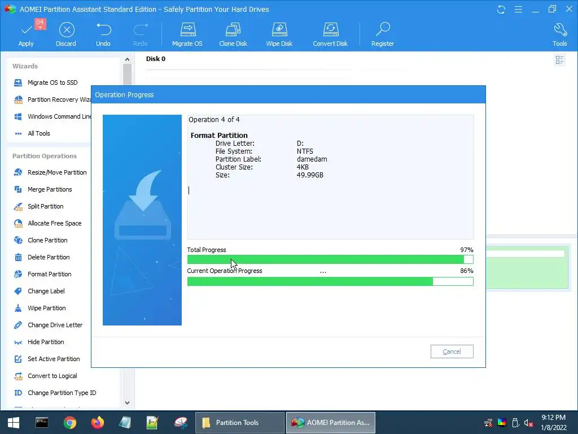Click sidebar scrollbar down arrow
This screenshot has height=434, width=578.
coord(127,402)
